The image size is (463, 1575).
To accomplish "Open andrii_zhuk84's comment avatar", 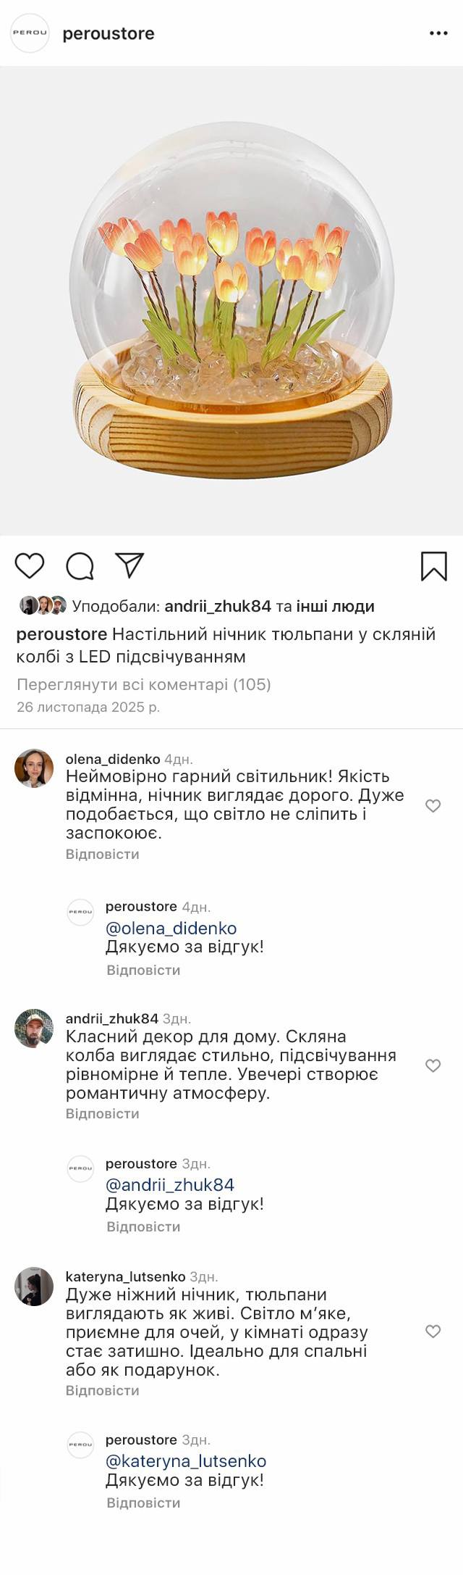I will (34, 1028).
